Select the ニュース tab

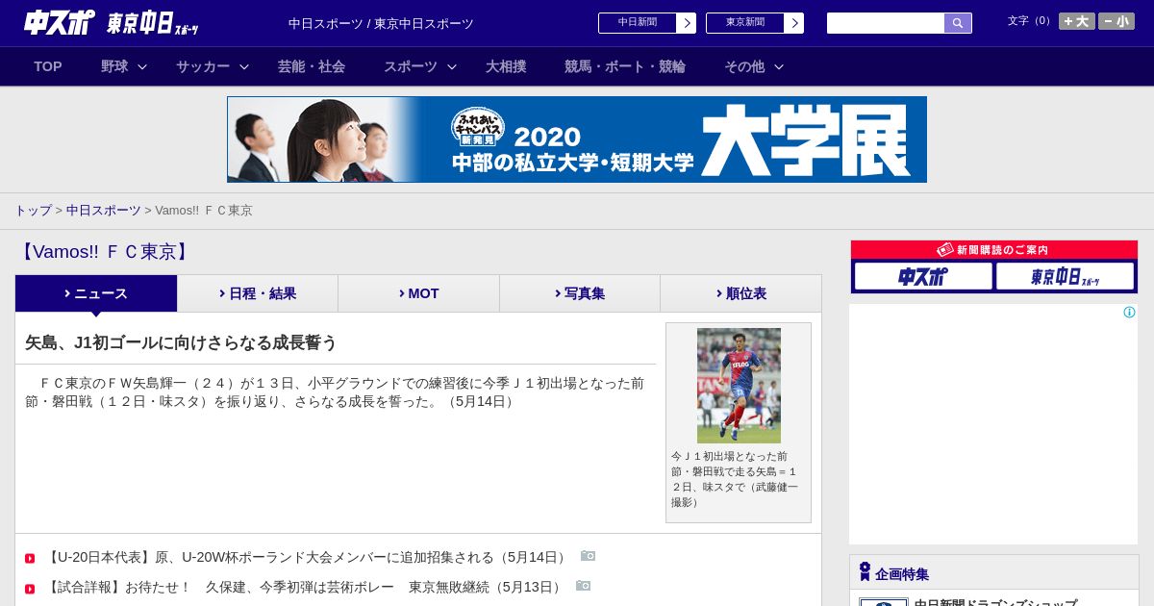pyautogui.click(x=96, y=293)
